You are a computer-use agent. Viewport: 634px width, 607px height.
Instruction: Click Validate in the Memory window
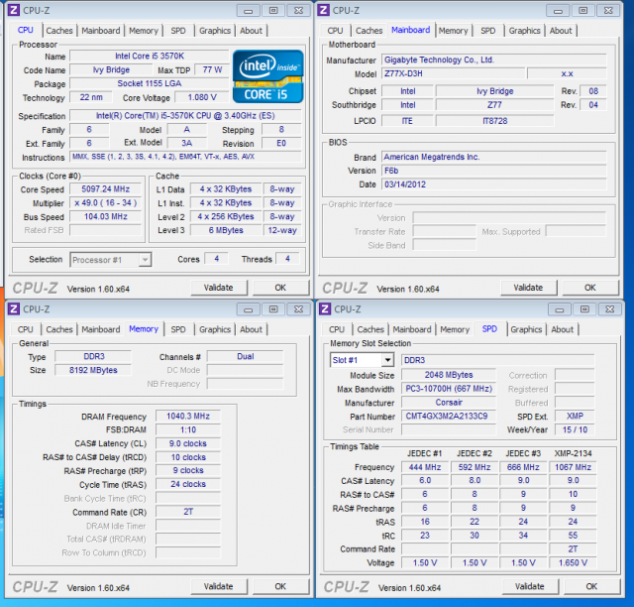[x=218, y=586]
